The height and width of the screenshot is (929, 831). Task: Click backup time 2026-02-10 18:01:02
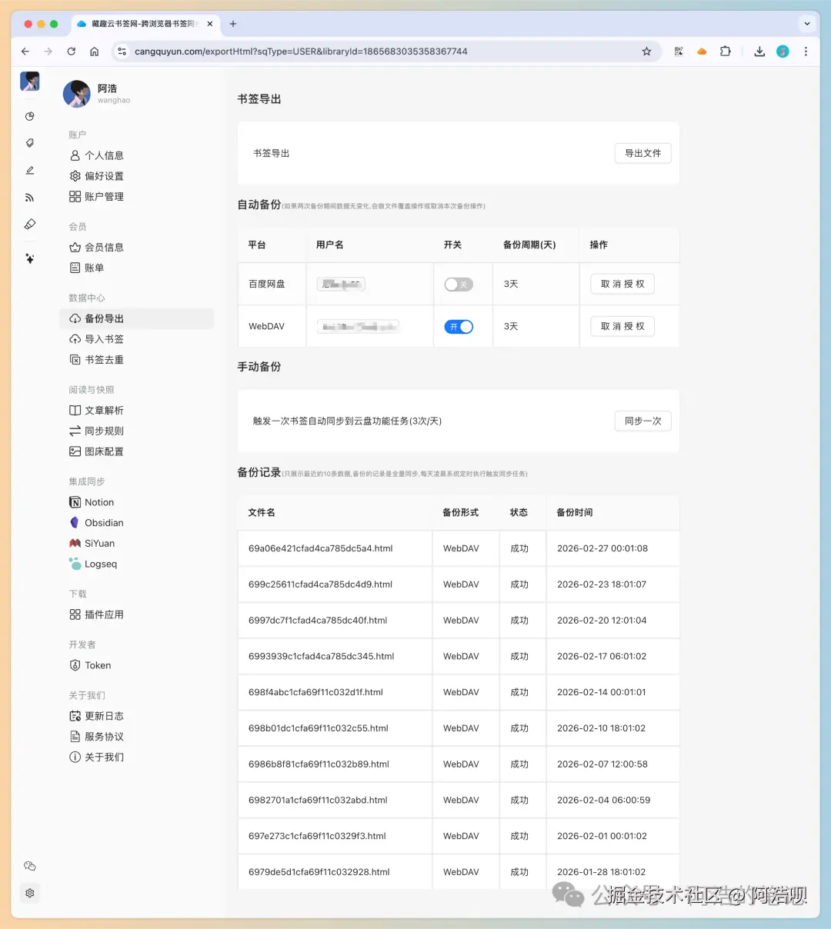[602, 728]
